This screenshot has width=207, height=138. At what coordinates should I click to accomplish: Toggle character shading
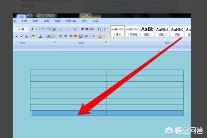48,37
